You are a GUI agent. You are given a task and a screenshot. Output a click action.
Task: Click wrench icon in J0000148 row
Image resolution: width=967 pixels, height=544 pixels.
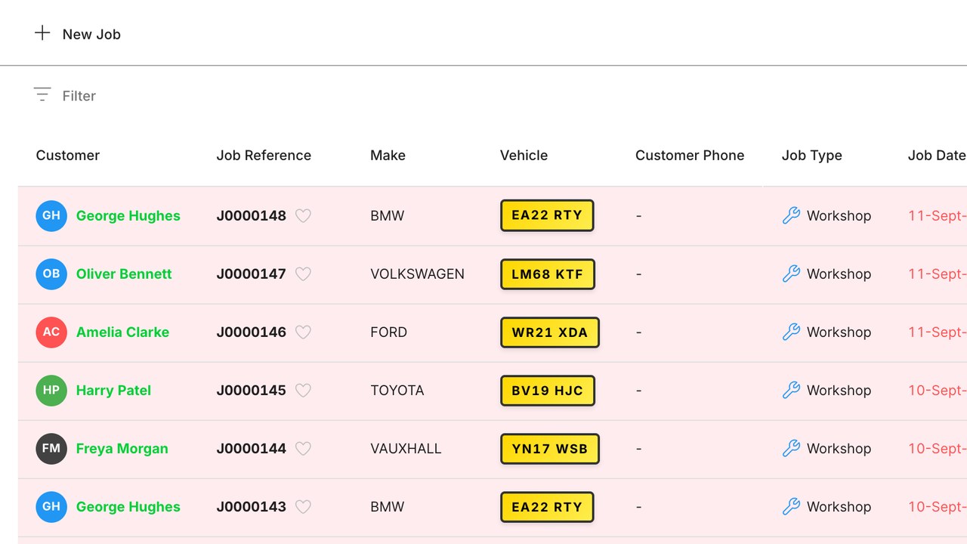point(791,215)
